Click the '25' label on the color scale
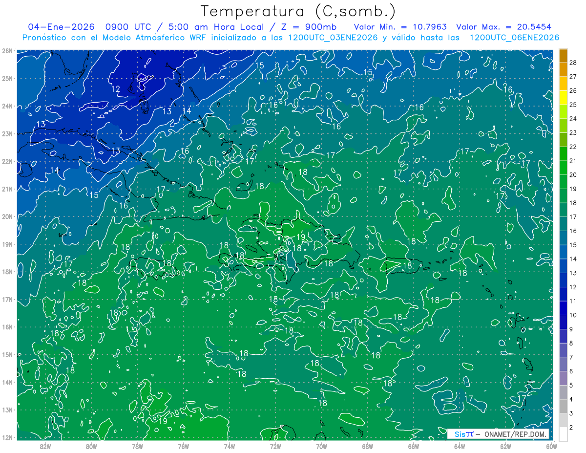The width and height of the screenshot is (586, 453). pos(573,105)
